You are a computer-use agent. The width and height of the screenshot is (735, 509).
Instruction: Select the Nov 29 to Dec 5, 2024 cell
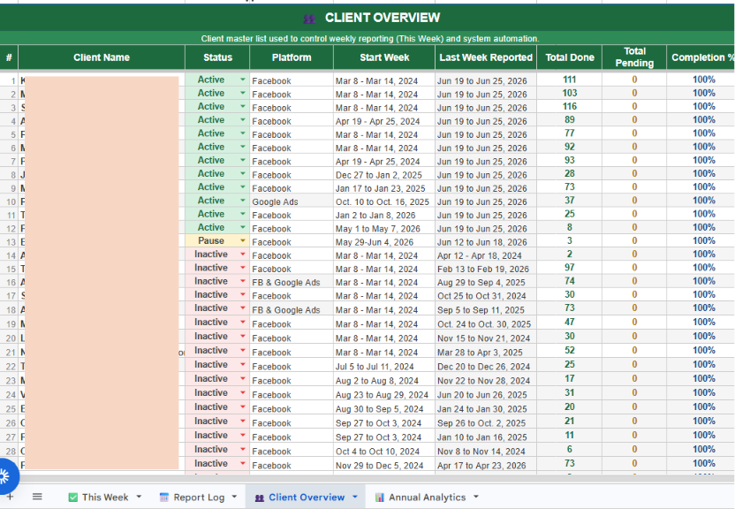pos(384,465)
